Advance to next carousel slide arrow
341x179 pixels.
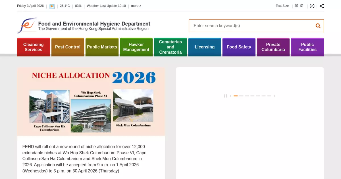[x=275, y=96]
